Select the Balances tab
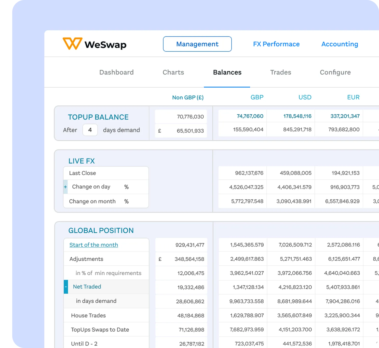Image resolution: width=379 pixels, height=348 pixels. coord(227,72)
